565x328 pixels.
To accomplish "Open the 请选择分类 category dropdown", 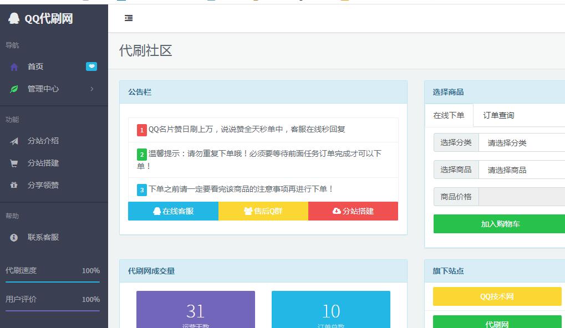I will tap(522, 142).
